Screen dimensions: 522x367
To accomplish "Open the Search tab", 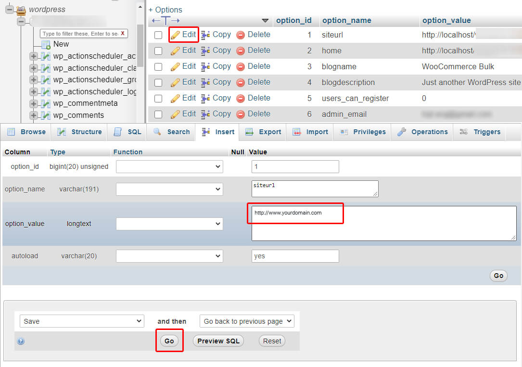I will (171, 132).
